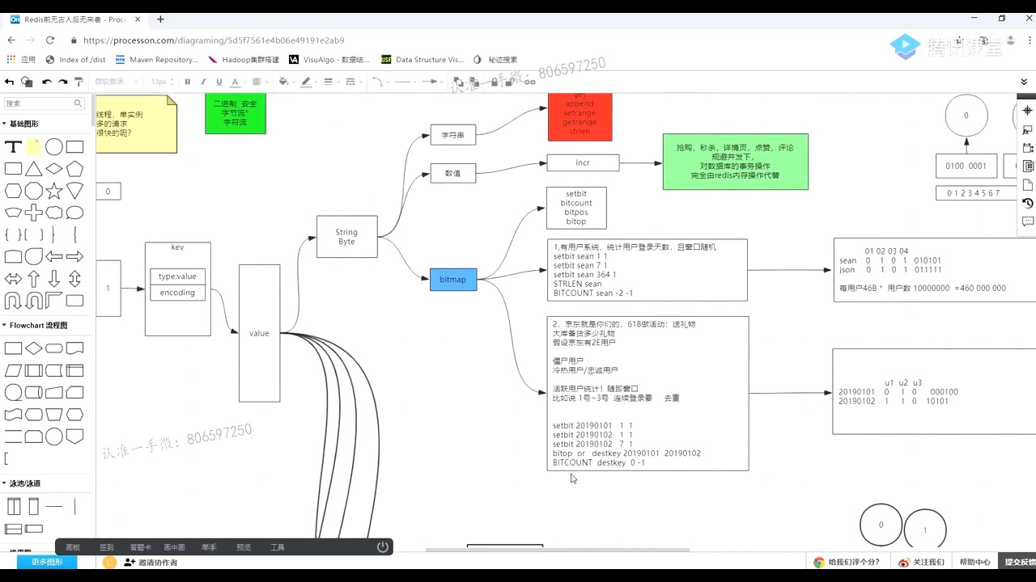
Task: Open a new browser tab
Action: pos(160,19)
